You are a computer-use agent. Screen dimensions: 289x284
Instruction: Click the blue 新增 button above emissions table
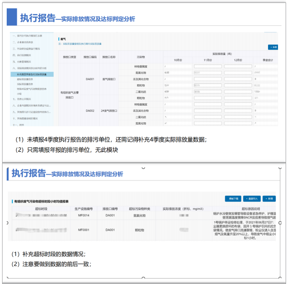pos(273,47)
